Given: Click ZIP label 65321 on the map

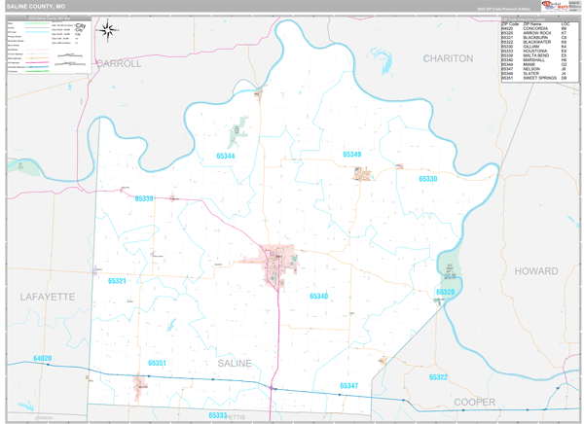Looking at the screenshot, I should 117,280.
